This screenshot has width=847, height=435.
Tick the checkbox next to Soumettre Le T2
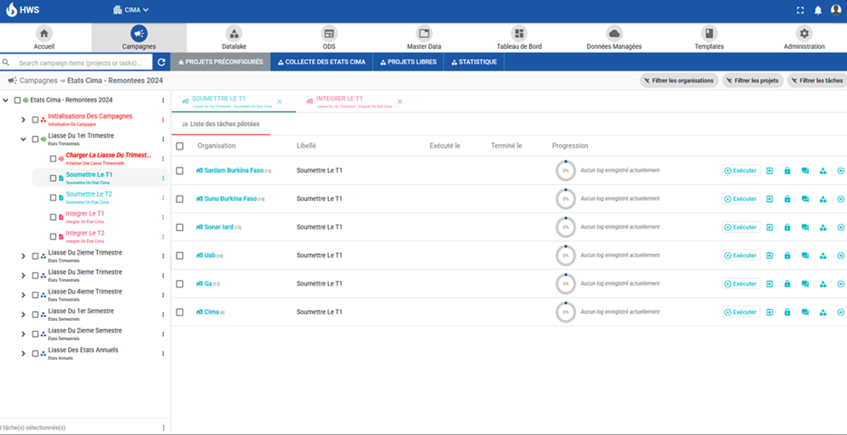tap(53, 196)
